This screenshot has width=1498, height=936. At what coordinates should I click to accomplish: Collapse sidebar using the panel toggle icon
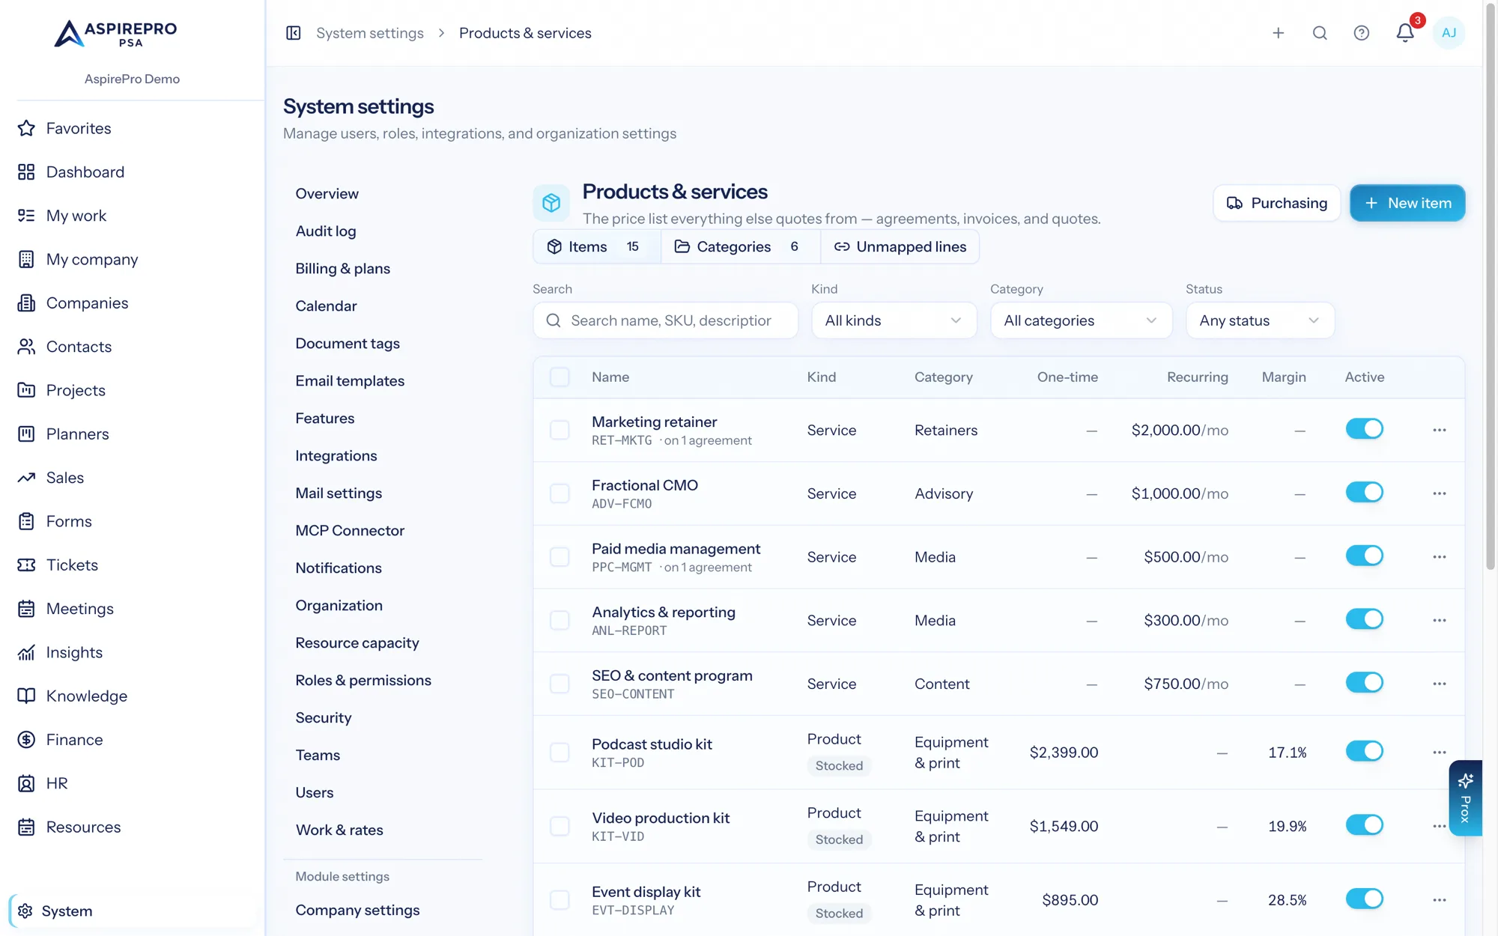click(x=294, y=33)
